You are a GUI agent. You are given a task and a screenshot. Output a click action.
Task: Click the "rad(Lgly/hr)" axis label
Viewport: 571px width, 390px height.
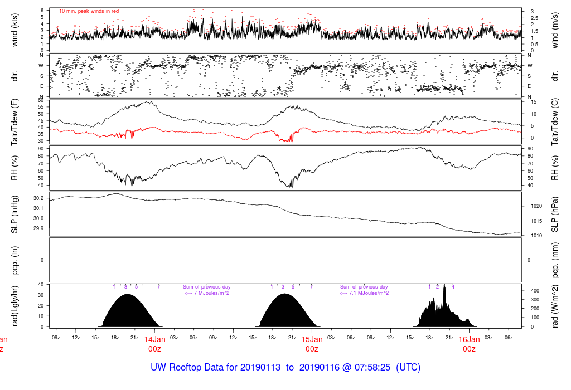point(14,306)
